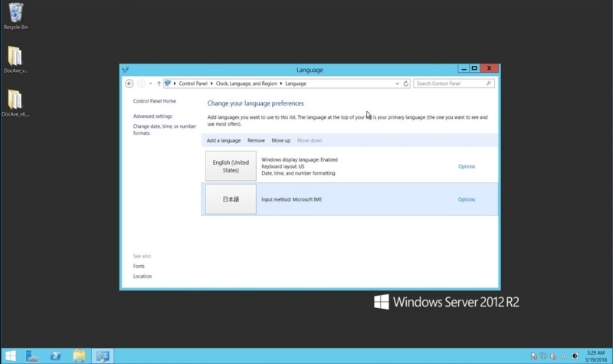Click the Control Panel taskbar button
Image resolution: width=613 pixels, height=364 pixels.
coord(103,356)
